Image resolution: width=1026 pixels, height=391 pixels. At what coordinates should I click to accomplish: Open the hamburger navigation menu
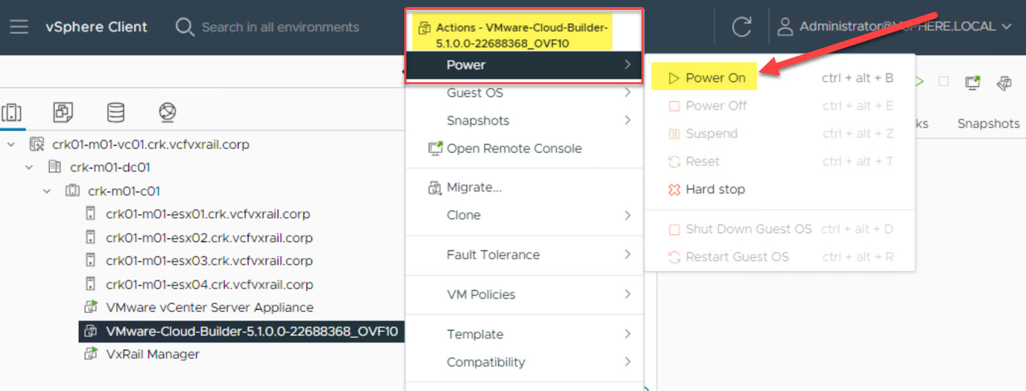[19, 27]
